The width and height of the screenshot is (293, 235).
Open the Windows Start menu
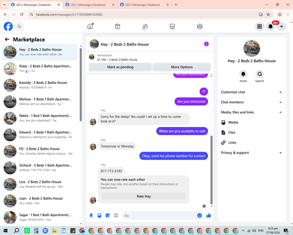click(x=5, y=230)
